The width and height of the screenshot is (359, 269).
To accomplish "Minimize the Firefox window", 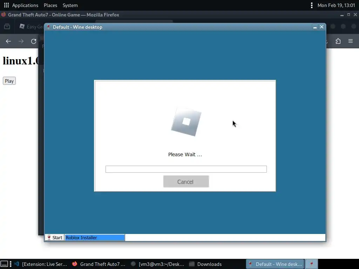I will tap(342, 15).
